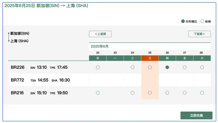Click the Sunday (日) column header
This screenshot has width=218, height=123.
click(x=98, y=58)
